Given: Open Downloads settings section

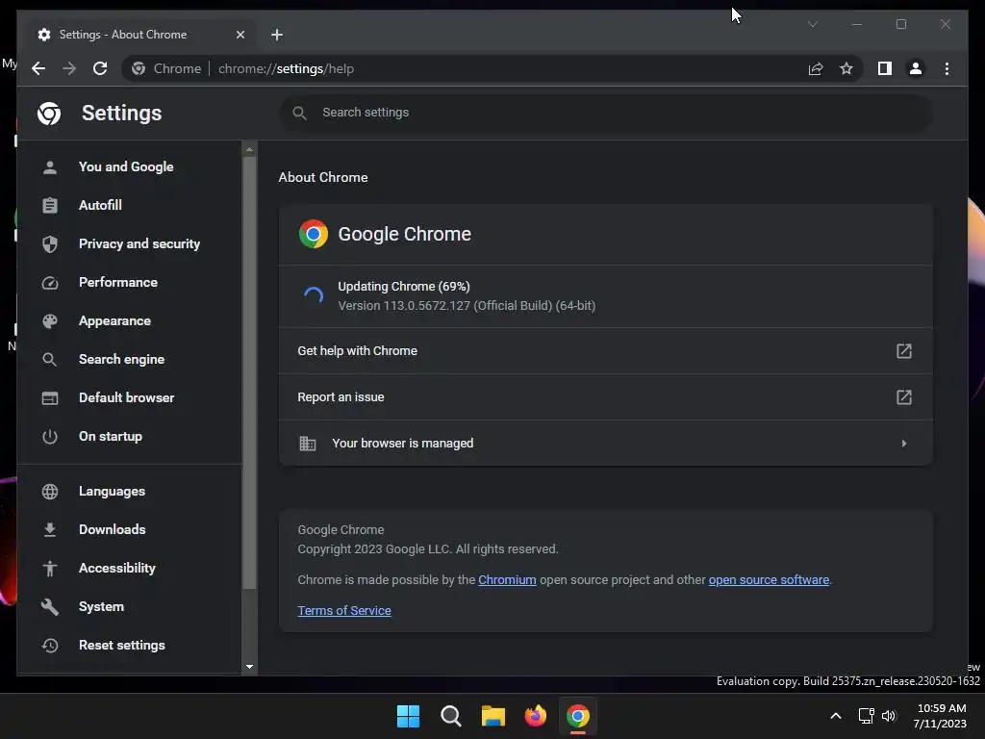Looking at the screenshot, I should point(129,529).
